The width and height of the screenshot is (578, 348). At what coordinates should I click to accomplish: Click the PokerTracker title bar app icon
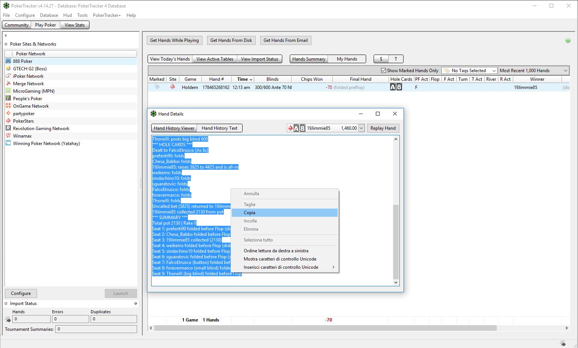click(6, 6)
